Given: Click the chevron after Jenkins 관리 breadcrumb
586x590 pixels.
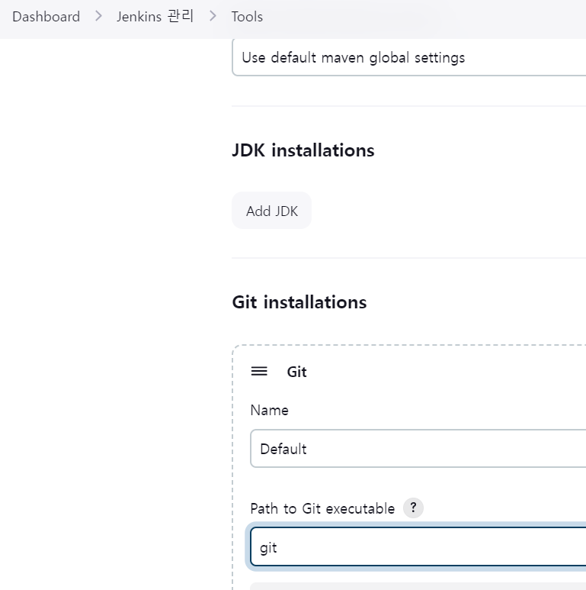Looking at the screenshot, I should [213, 16].
